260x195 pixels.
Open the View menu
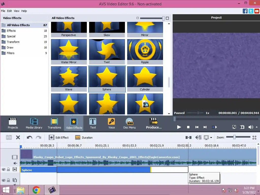tap(17, 11)
